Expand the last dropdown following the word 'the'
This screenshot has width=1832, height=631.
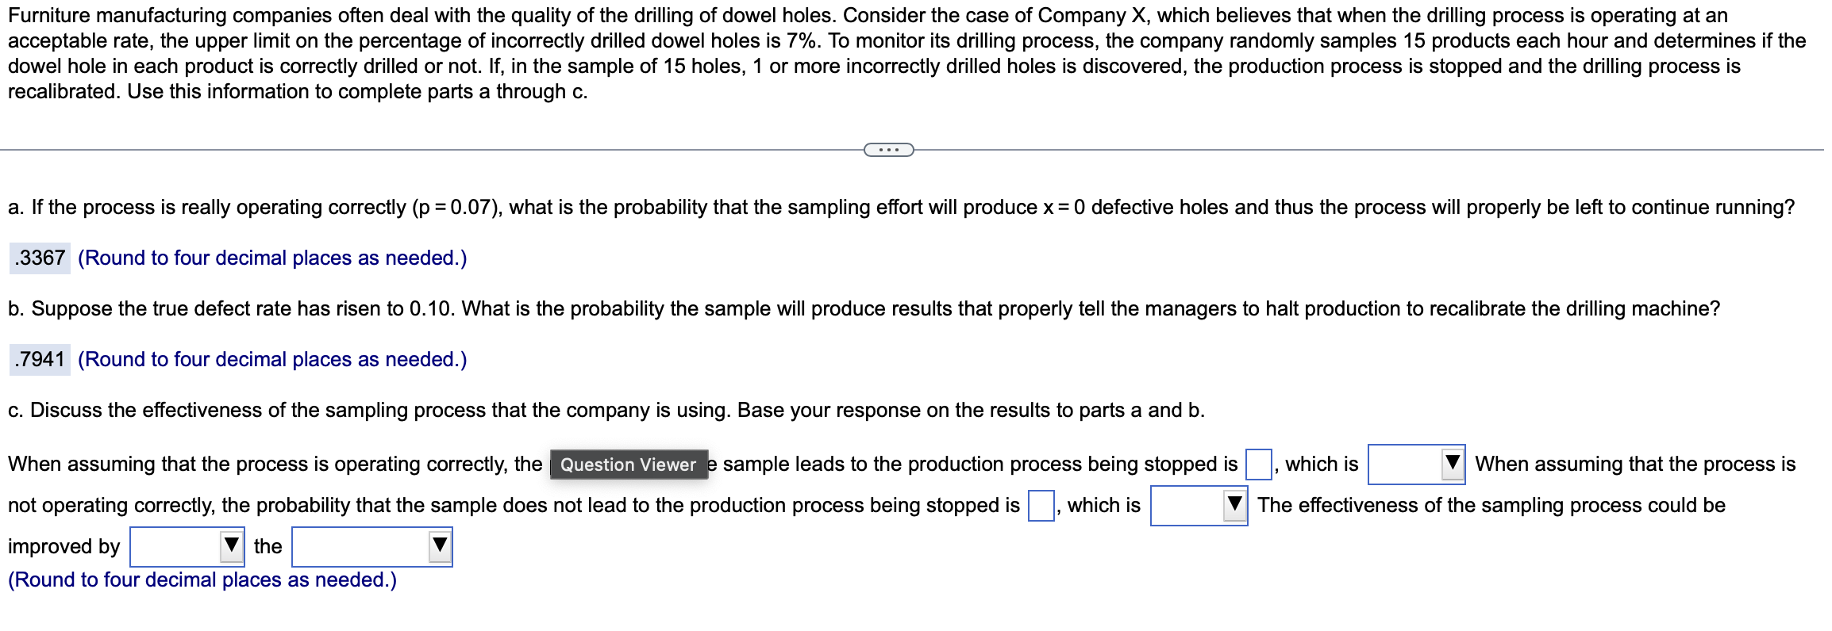371,547
